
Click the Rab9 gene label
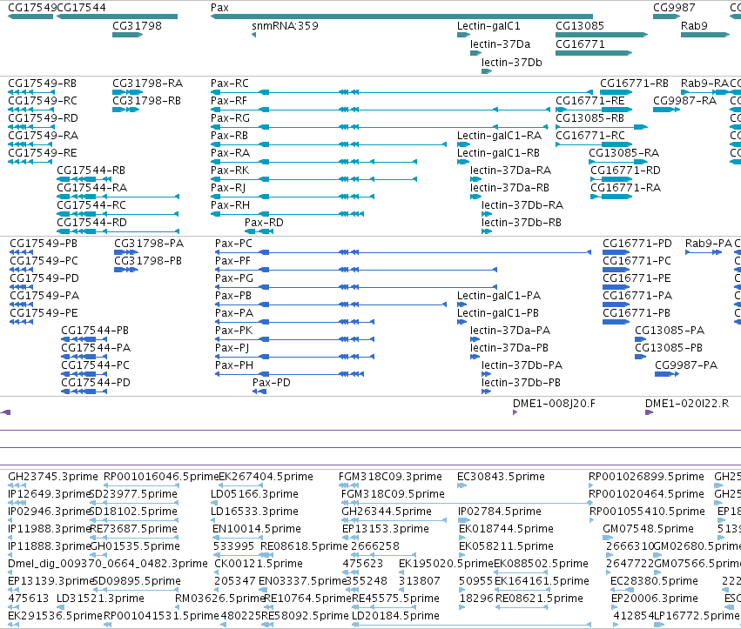[694, 26]
